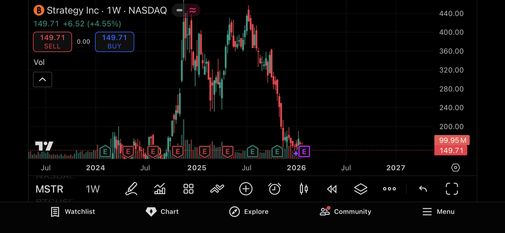
Task: Undo the last action with the arrow icon
Action: coord(423,189)
